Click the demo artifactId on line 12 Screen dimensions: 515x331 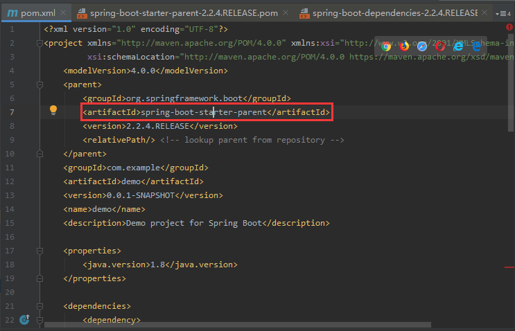[131, 181]
